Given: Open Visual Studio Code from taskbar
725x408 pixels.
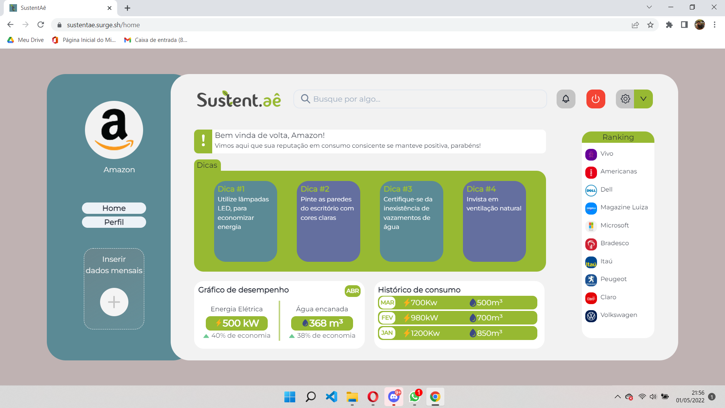Looking at the screenshot, I should pos(331,397).
